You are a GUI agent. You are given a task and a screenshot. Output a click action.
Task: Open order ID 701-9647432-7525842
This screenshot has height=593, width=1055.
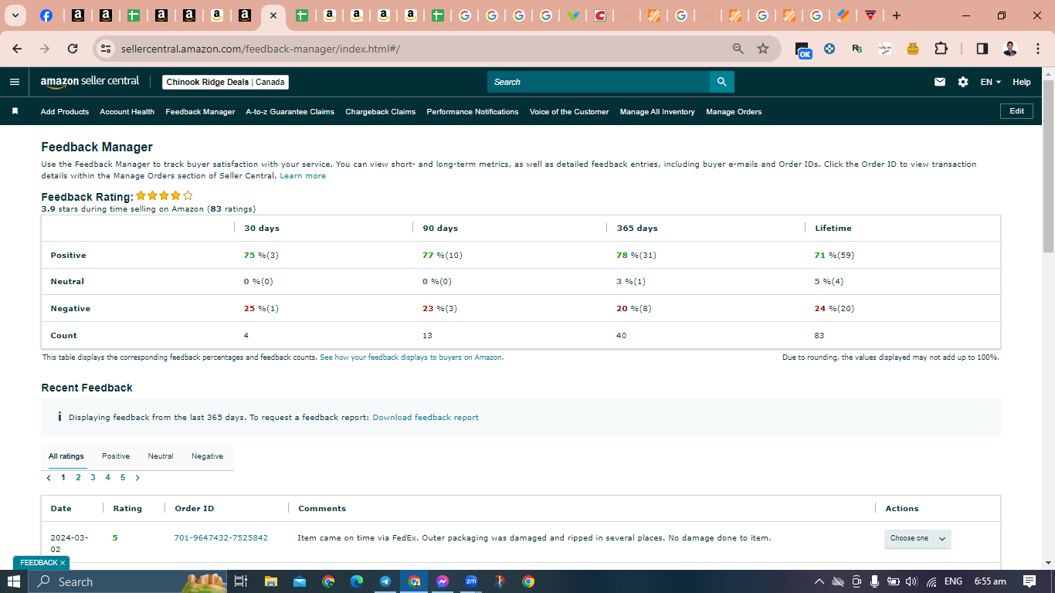[221, 538]
